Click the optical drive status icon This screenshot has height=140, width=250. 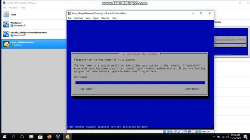point(168,131)
